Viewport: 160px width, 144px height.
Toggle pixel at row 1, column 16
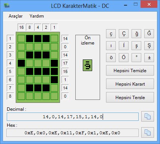21,39
